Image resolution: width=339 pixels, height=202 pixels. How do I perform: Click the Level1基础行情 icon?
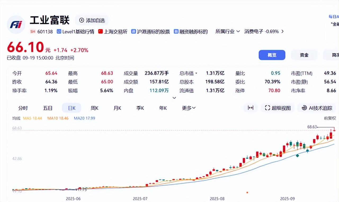(x=59, y=31)
